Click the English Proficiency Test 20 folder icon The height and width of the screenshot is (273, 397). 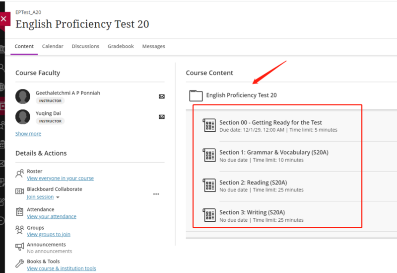196,95
